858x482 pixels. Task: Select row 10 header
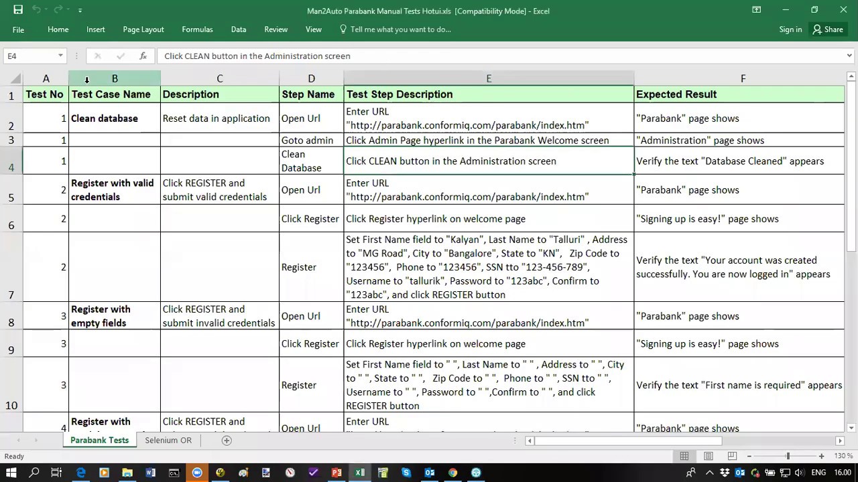click(11, 385)
